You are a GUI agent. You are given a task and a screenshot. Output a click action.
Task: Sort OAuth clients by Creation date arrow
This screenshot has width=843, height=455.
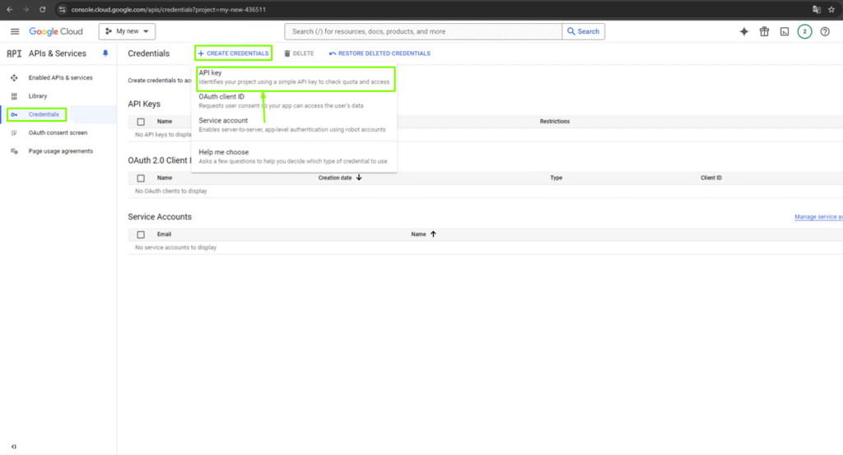[359, 178]
